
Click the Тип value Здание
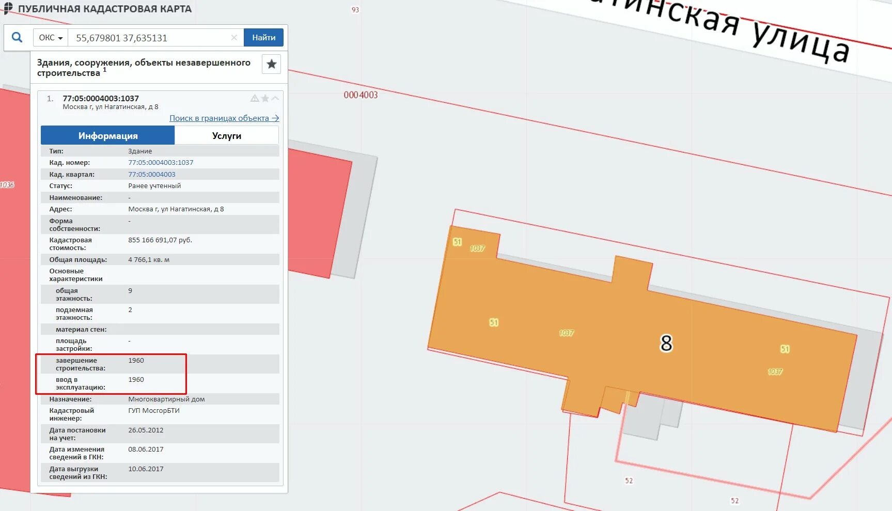[140, 151]
